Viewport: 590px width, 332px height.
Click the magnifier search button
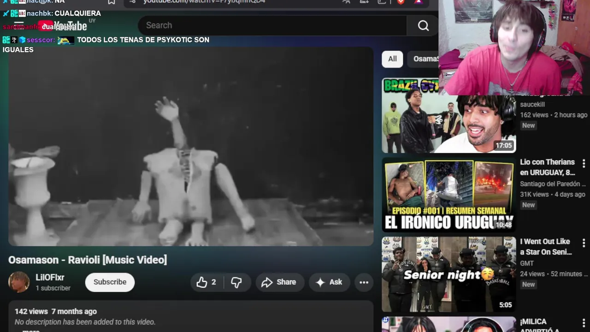point(423,26)
